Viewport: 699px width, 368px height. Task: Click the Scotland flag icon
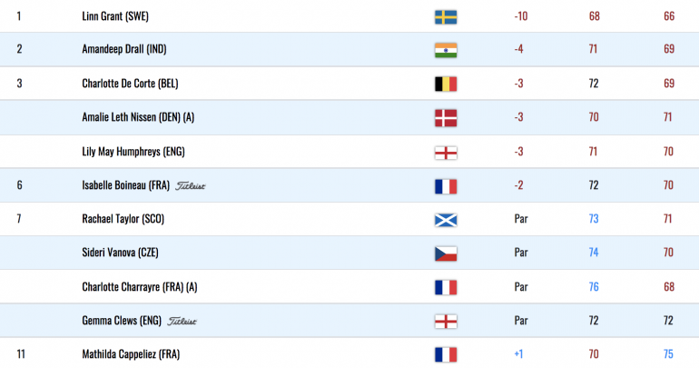tap(446, 220)
